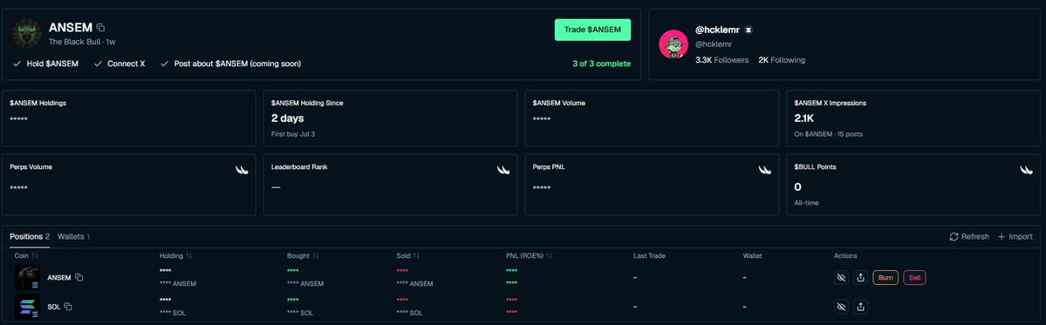Click The Black Bull · 1w subtitle

[82, 41]
